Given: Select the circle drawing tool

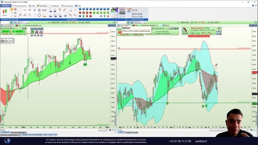Looking at the screenshot, I should pos(39,15).
